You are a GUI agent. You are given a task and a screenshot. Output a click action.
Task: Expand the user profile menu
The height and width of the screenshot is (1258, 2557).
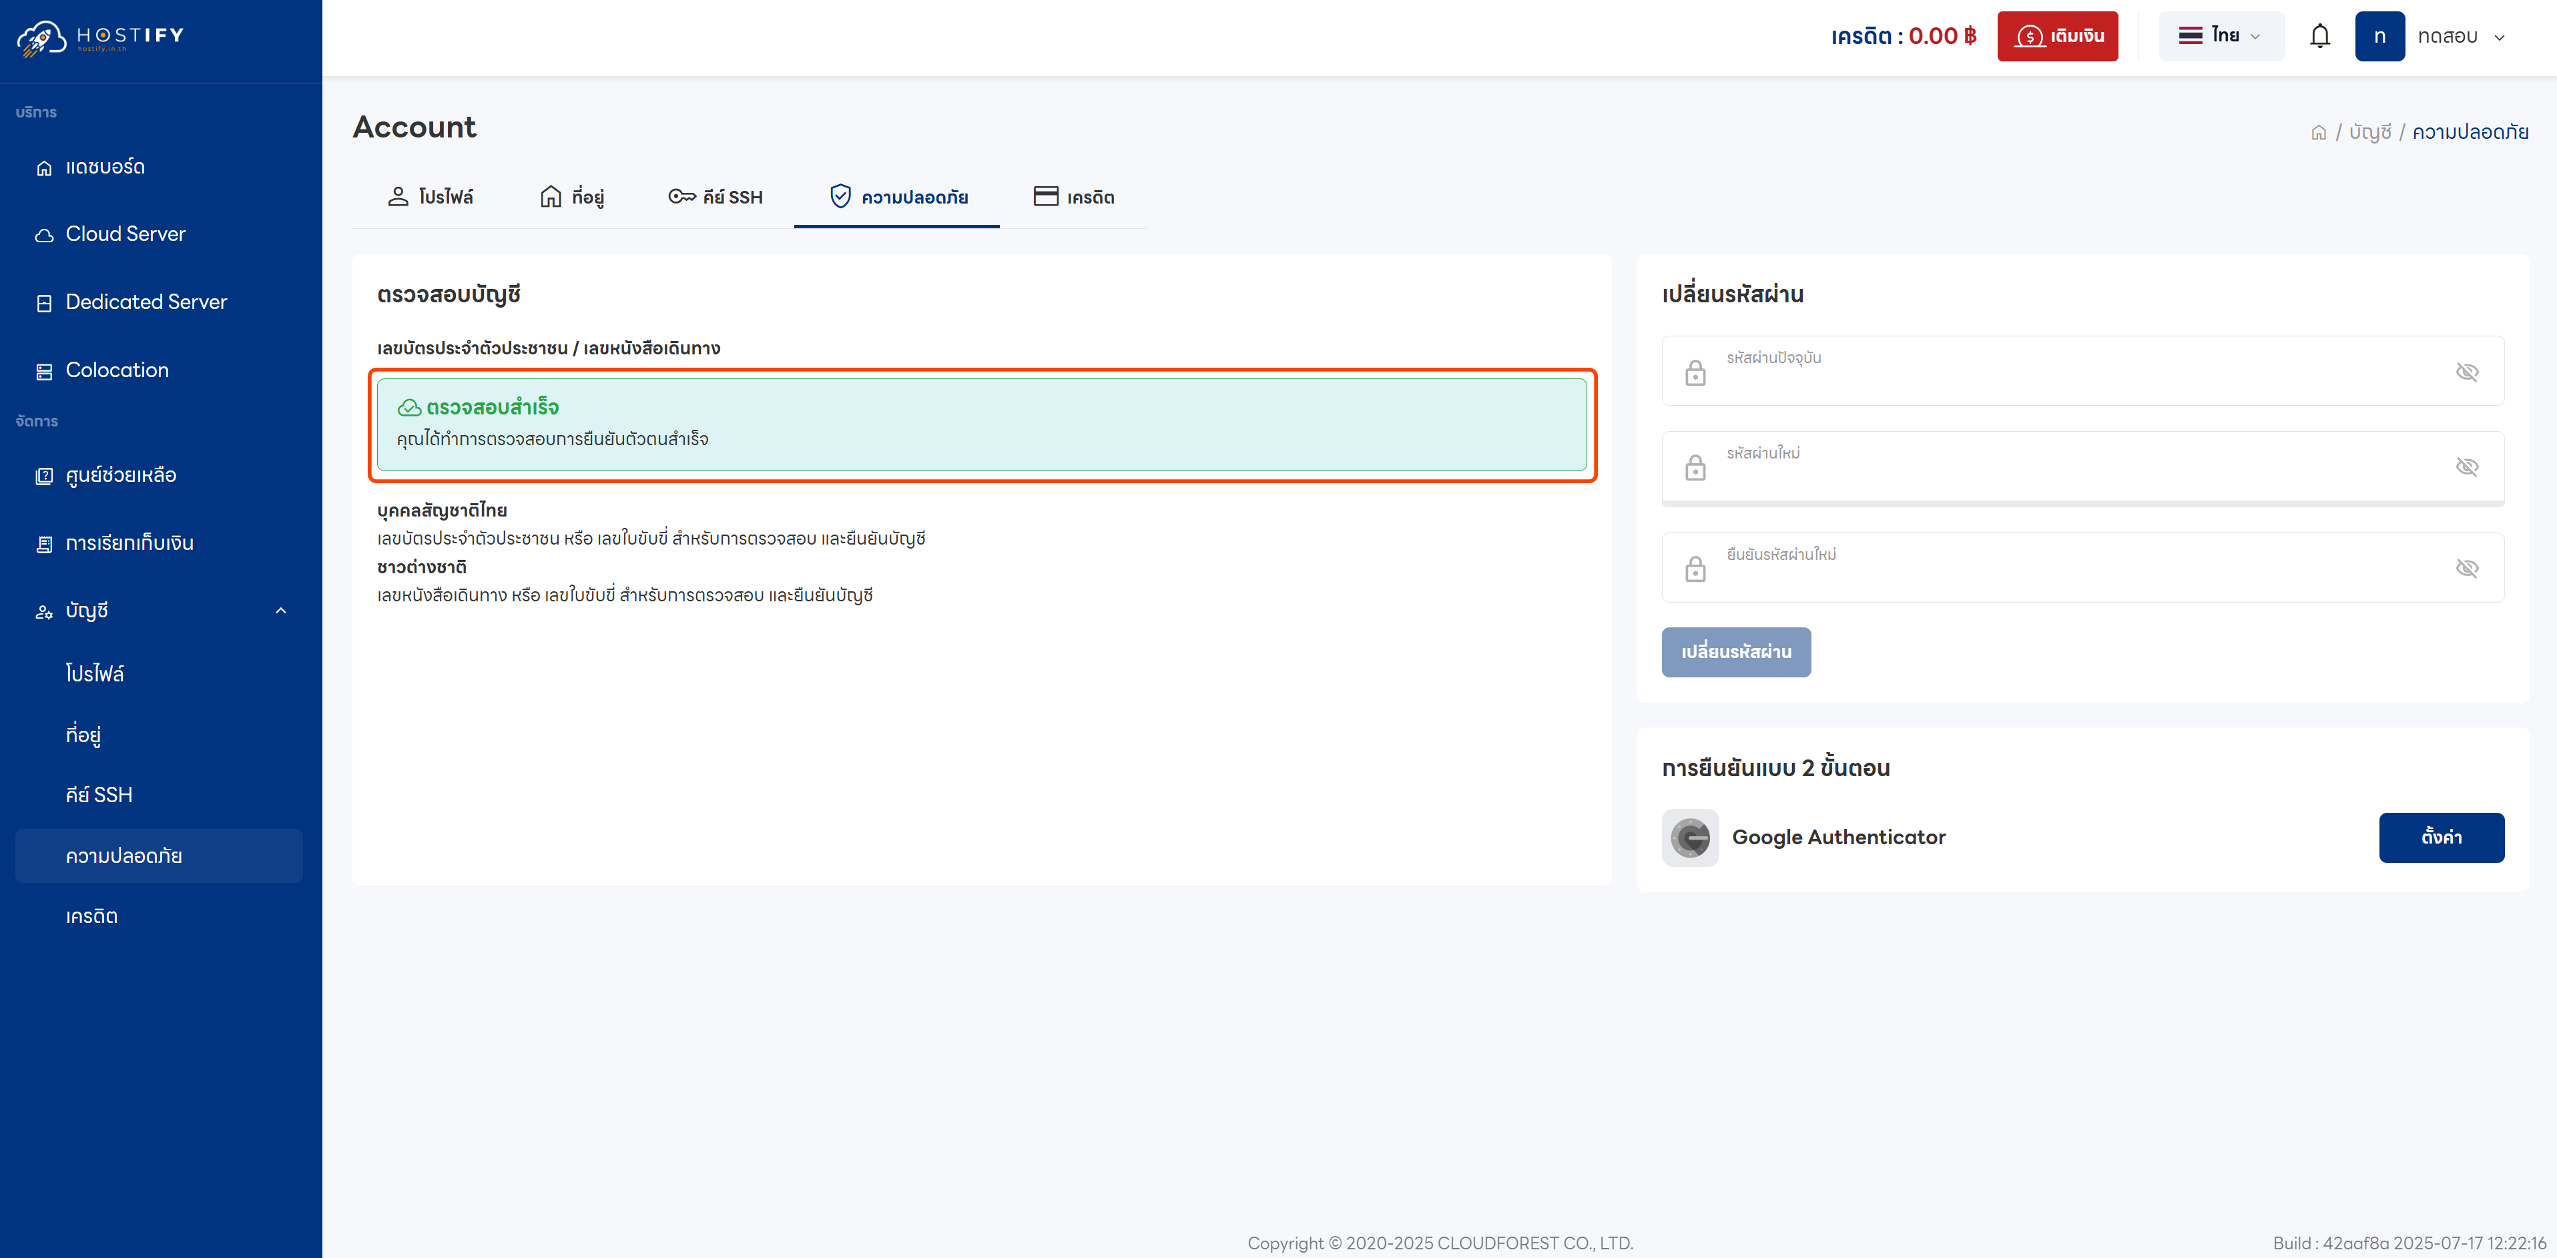click(x=2460, y=37)
